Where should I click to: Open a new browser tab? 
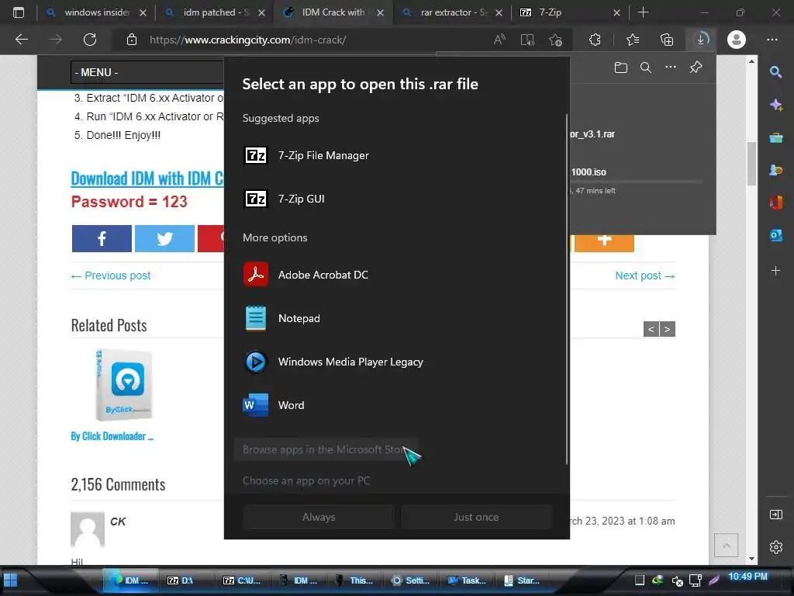pos(643,12)
